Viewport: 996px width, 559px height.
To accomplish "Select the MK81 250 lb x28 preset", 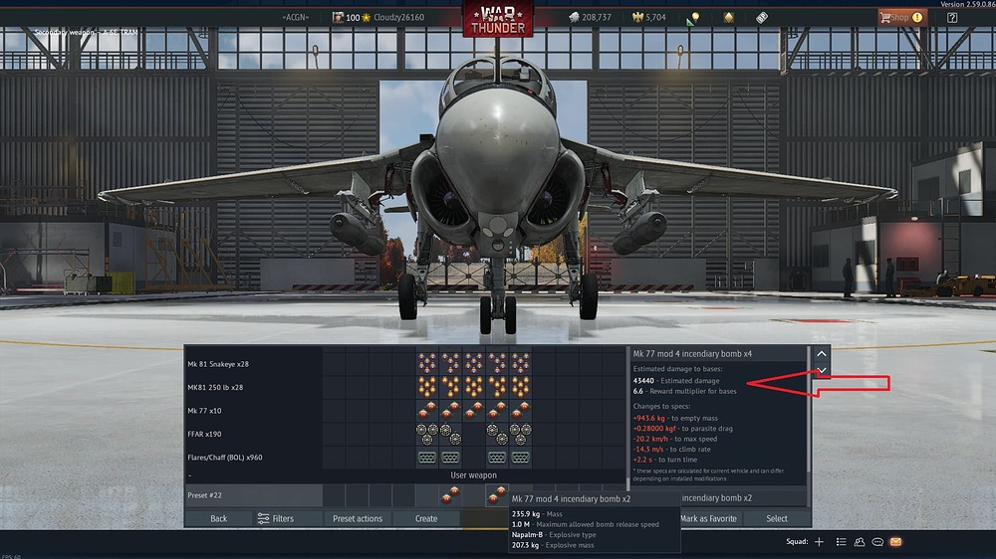I will [x=215, y=387].
